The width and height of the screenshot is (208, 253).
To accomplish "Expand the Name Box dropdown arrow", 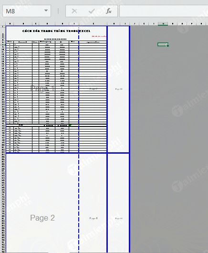I will tap(46, 11).
